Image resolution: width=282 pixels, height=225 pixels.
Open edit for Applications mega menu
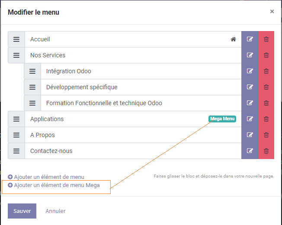pyautogui.click(x=250, y=119)
